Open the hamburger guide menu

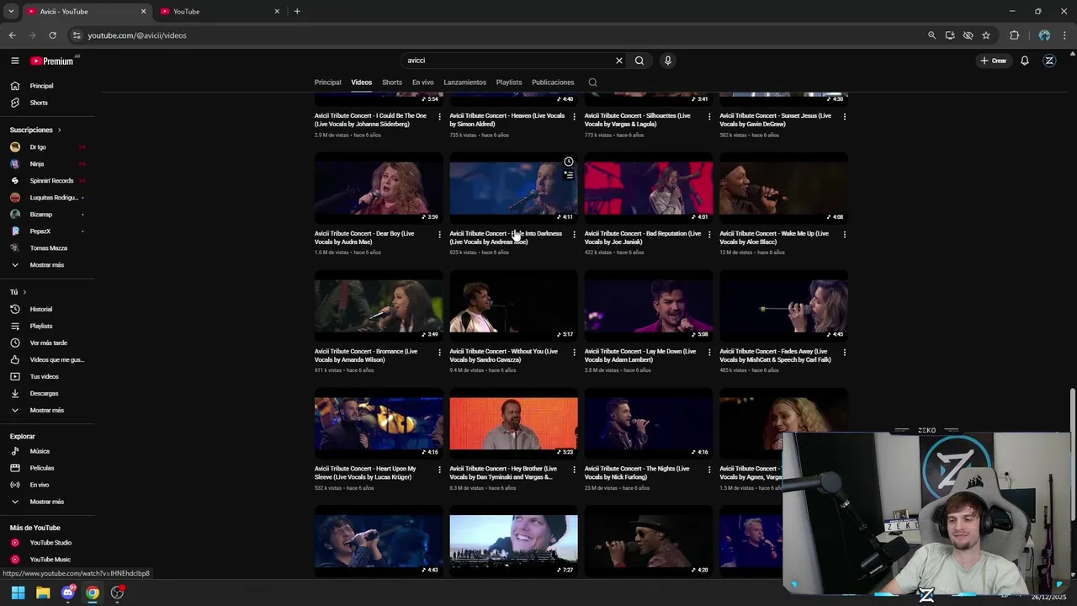pos(14,61)
